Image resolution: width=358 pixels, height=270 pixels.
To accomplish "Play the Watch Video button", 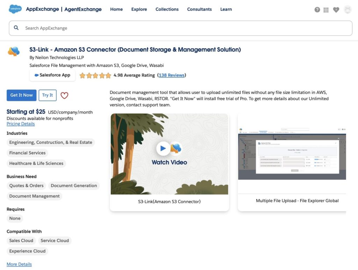I will point(163,148).
